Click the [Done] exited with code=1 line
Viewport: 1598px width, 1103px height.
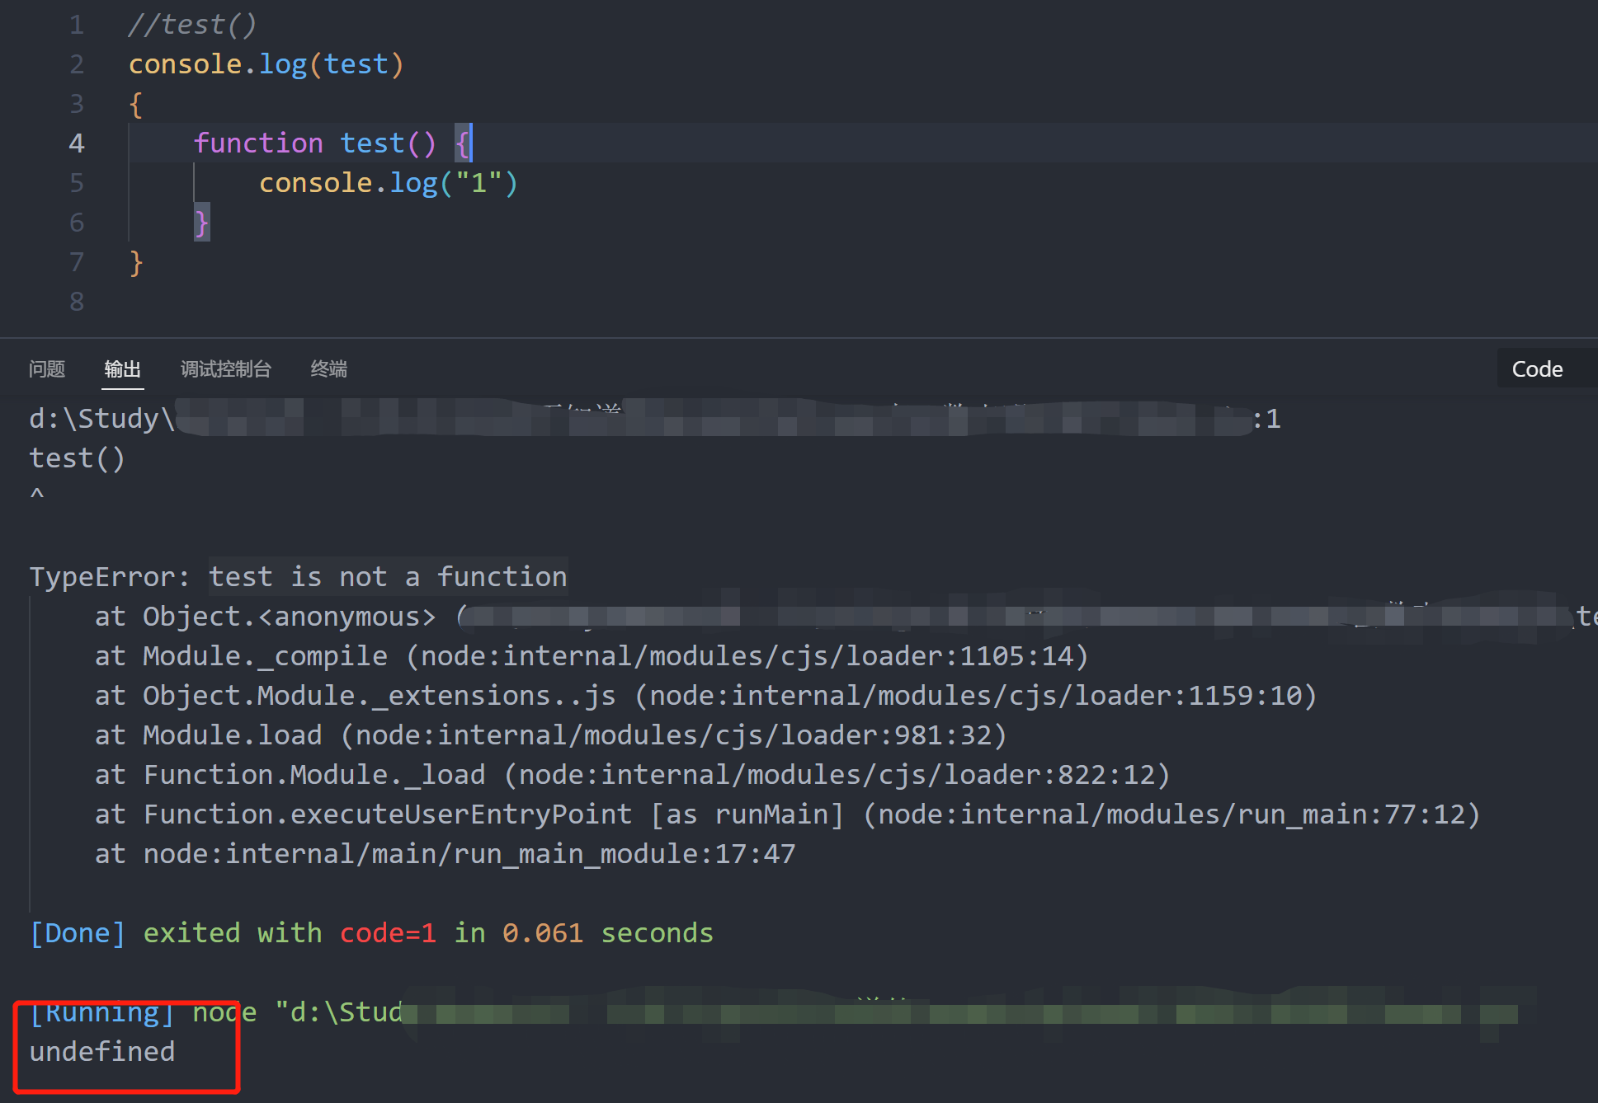371,932
